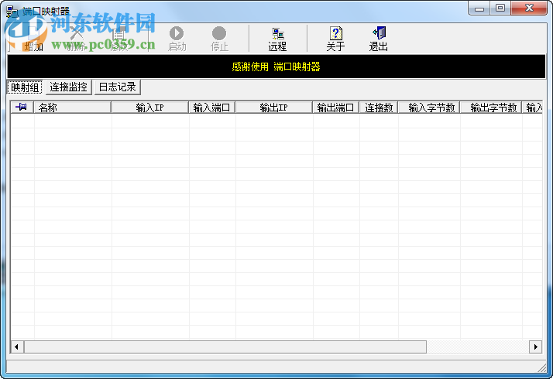Switch to the 连接监控 tab
553x379 pixels.
[68, 87]
